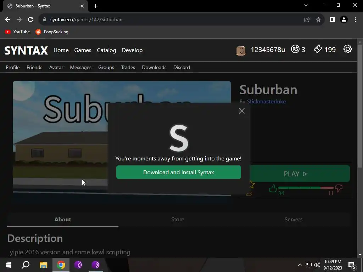
Task: Open Chrome three-dot menu
Action: 355,20
